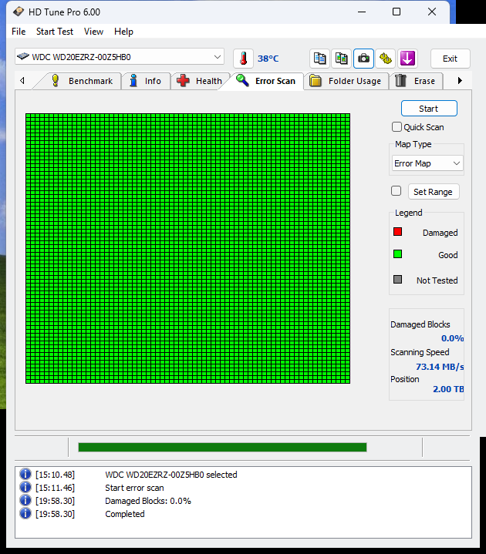Viewport: 486px width, 554px height.
Task: Click the purple down-arrow minimize-to-tray icon
Action: tap(407, 59)
